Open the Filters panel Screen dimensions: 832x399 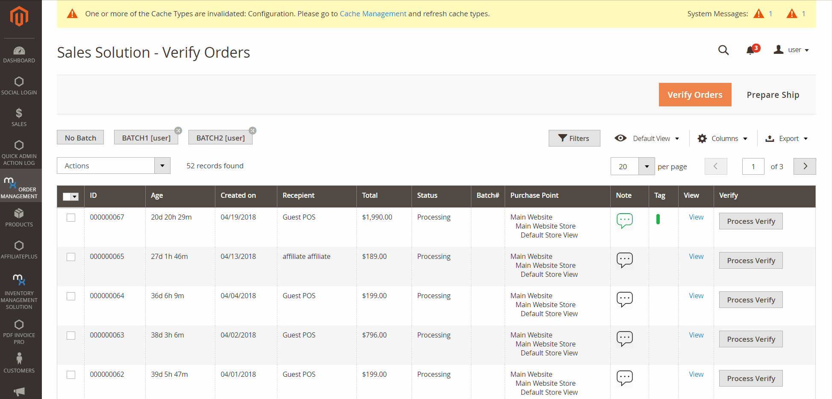coord(574,138)
